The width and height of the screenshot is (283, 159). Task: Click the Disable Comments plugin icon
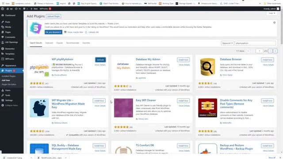coord(207,108)
